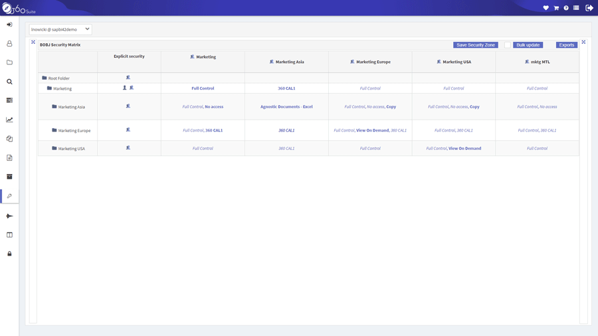This screenshot has height=336, width=598.
Task: Open the user profile icon in sidebar
Action: tap(9, 44)
